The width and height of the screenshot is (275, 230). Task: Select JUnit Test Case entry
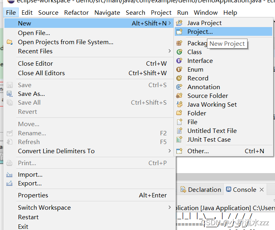(x=223, y=140)
